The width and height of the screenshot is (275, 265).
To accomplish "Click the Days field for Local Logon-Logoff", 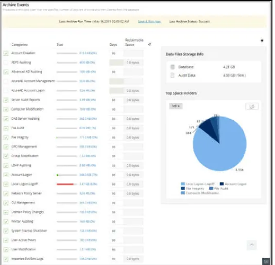I will pos(116,184).
